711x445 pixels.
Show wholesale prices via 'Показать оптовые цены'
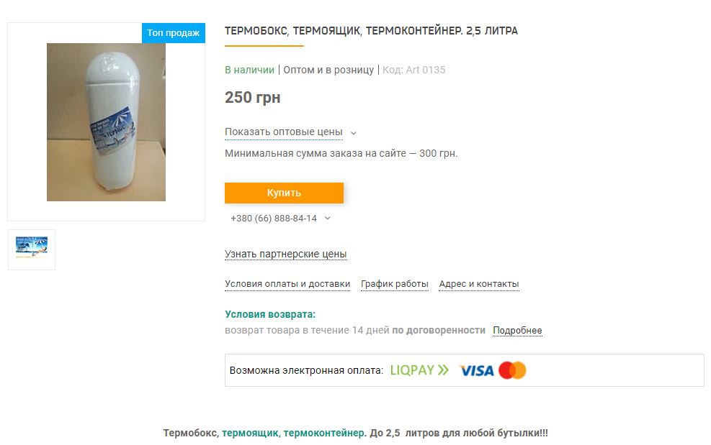[283, 132]
